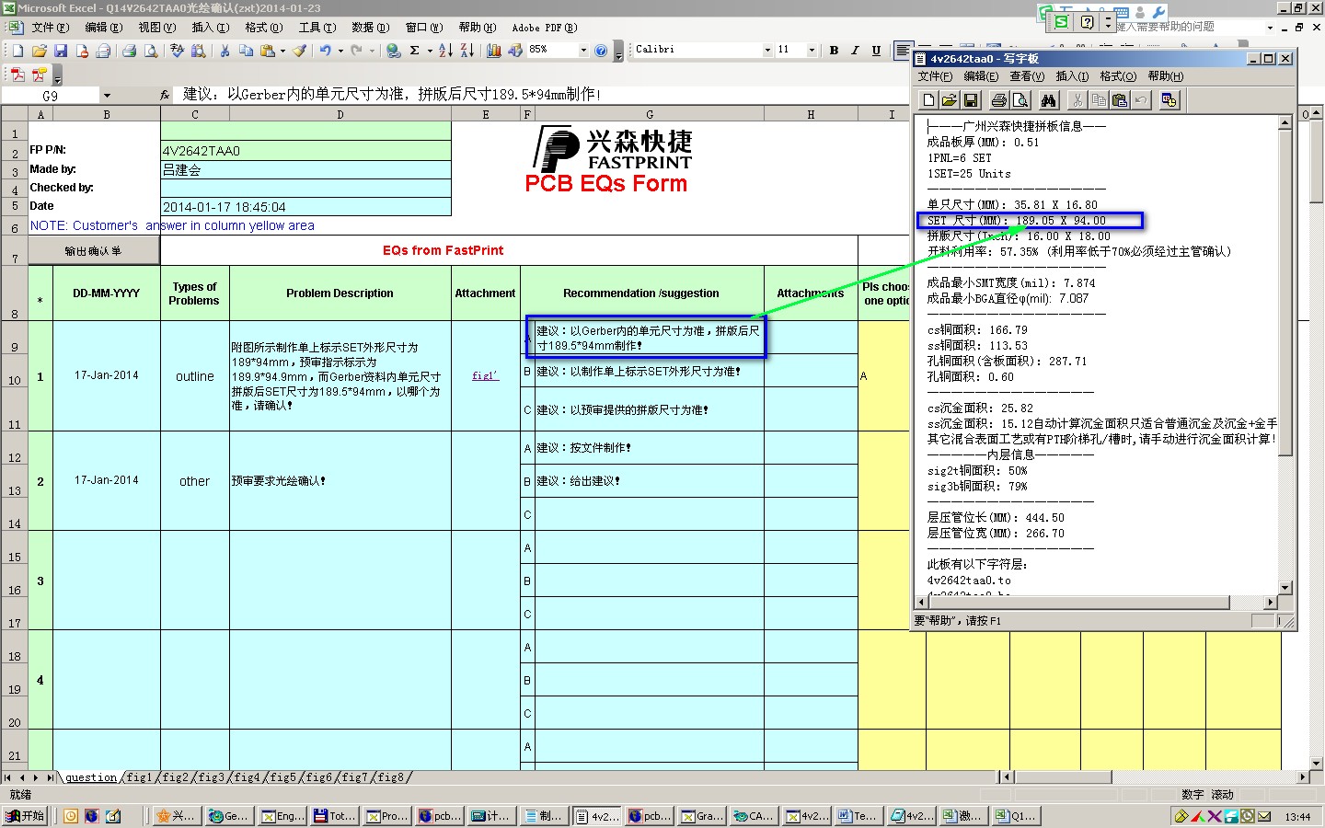The image size is (1325, 828).
Task: Open the Chart Wizard icon
Action: point(494,51)
